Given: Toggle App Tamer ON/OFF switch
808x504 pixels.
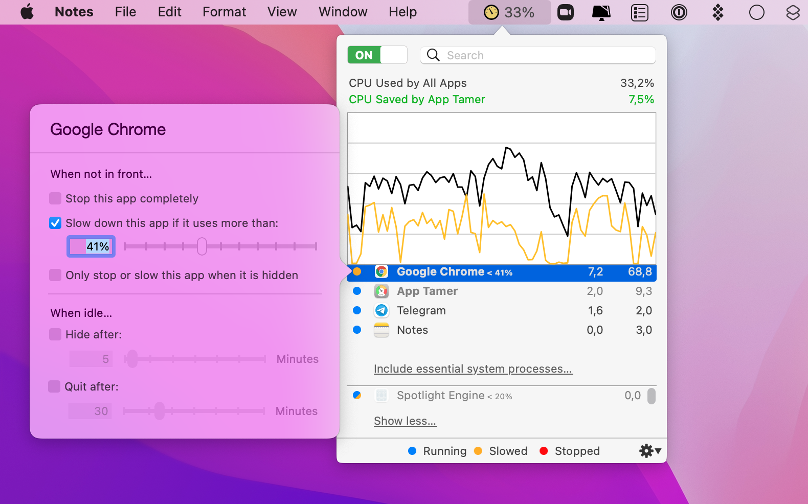Looking at the screenshot, I should point(377,55).
